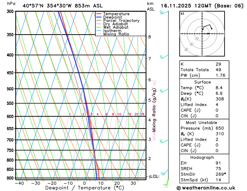The height and width of the screenshot is (191, 247).
Task: Click the Pressure (mb) value '650'
Action: point(220,128)
